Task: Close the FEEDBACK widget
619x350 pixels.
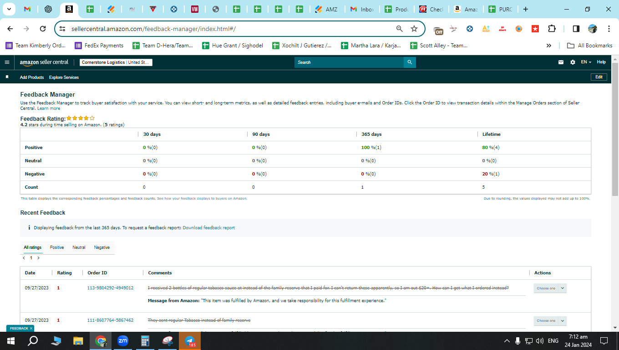Action: (31, 328)
